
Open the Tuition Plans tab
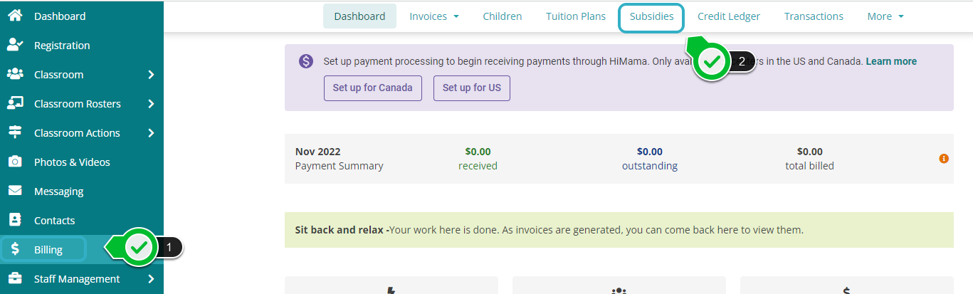point(576,16)
